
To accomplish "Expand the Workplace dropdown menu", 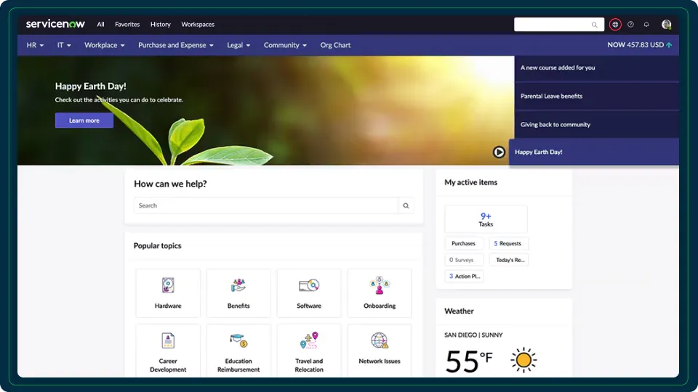I will pos(104,45).
